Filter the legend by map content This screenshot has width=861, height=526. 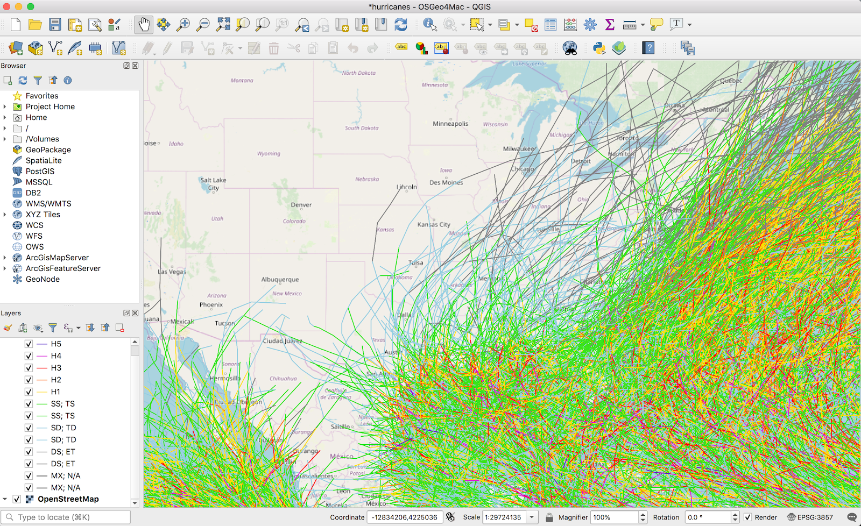(53, 328)
